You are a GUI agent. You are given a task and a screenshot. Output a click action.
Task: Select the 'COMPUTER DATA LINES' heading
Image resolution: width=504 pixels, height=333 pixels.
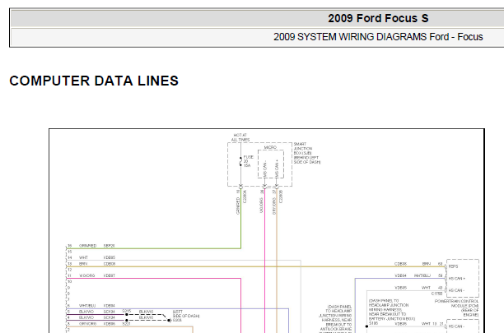pos(94,81)
